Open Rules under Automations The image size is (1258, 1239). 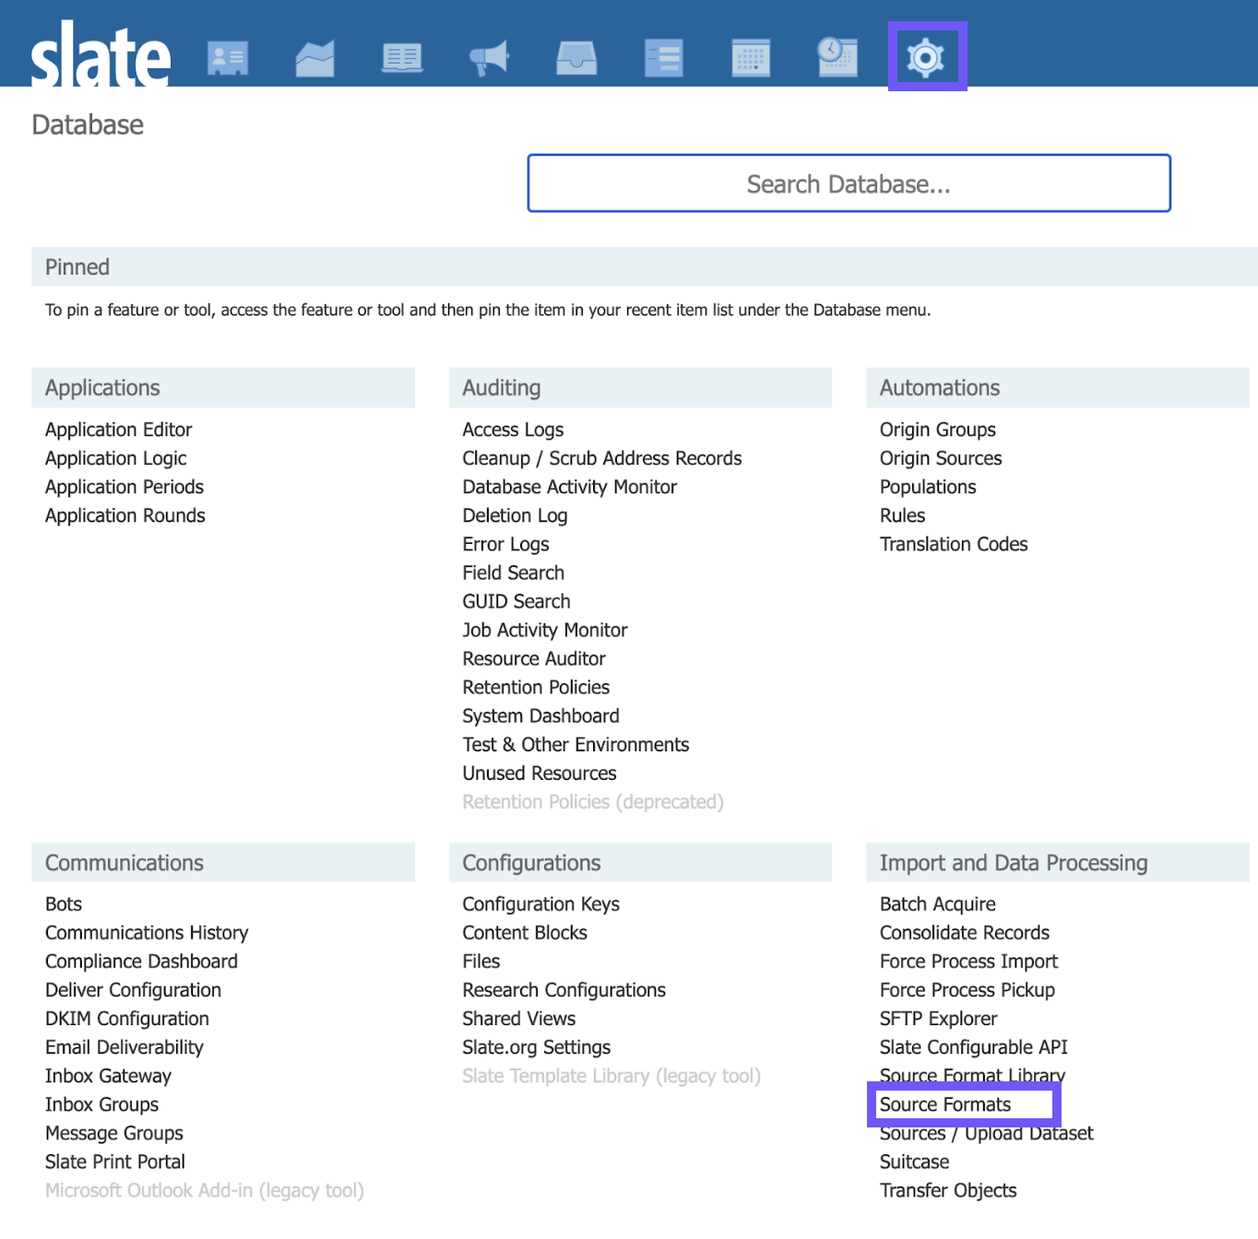point(903,515)
